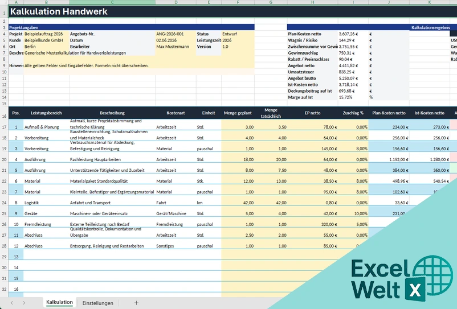457x309 pixels.
Task: Select column C header
Action: pyautogui.click(x=112, y=2)
